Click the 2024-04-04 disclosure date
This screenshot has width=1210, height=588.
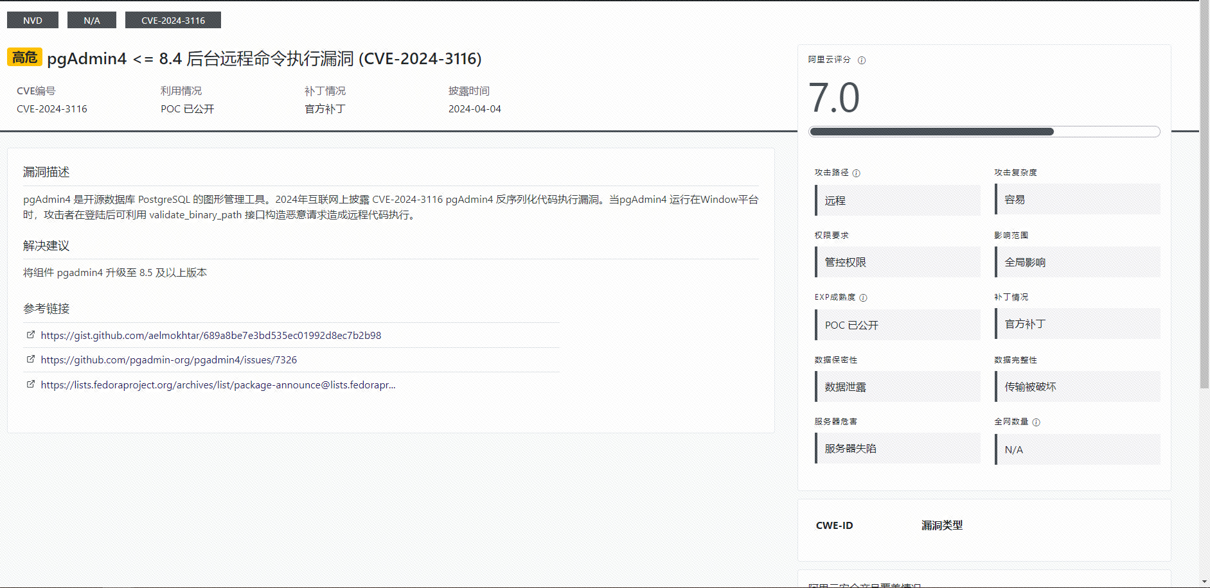coord(475,109)
